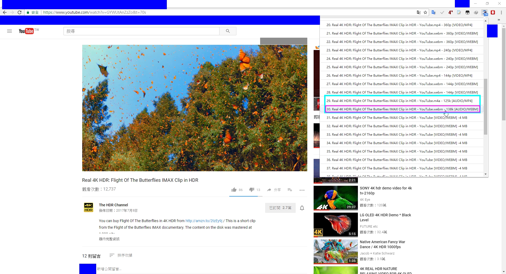Click the dancer thumbnail 1:35

click(x=335, y=252)
